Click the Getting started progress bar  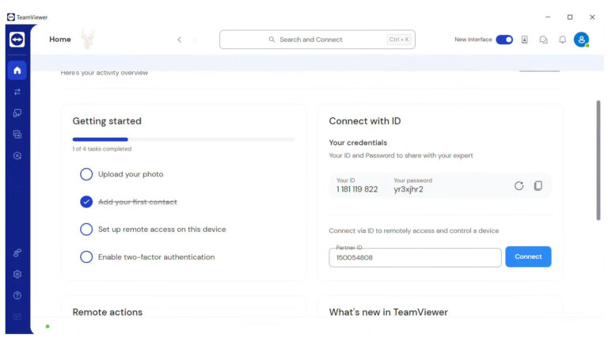184,139
